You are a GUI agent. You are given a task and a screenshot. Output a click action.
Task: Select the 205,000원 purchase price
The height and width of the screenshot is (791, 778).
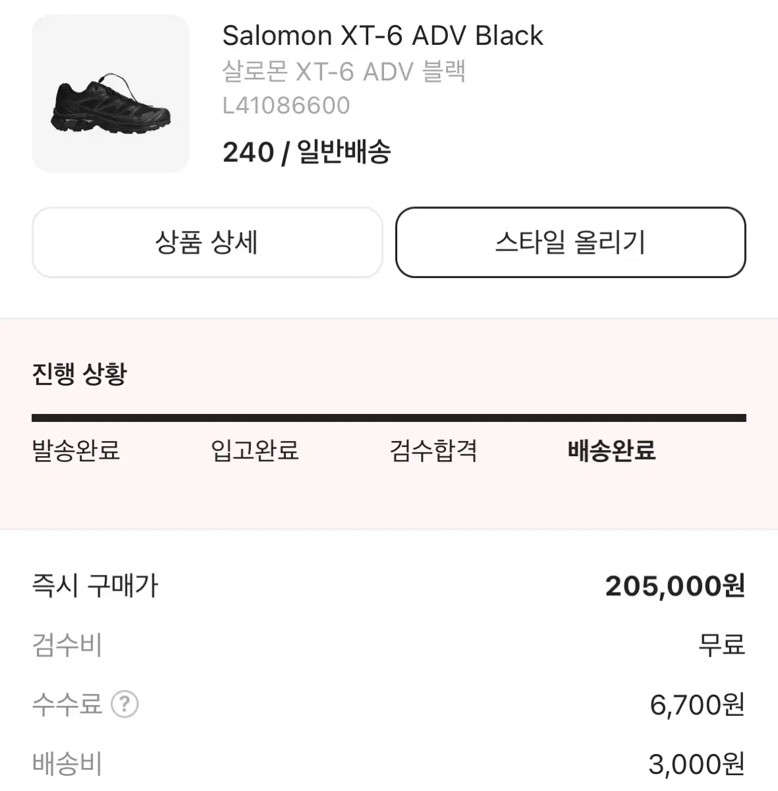point(675,585)
